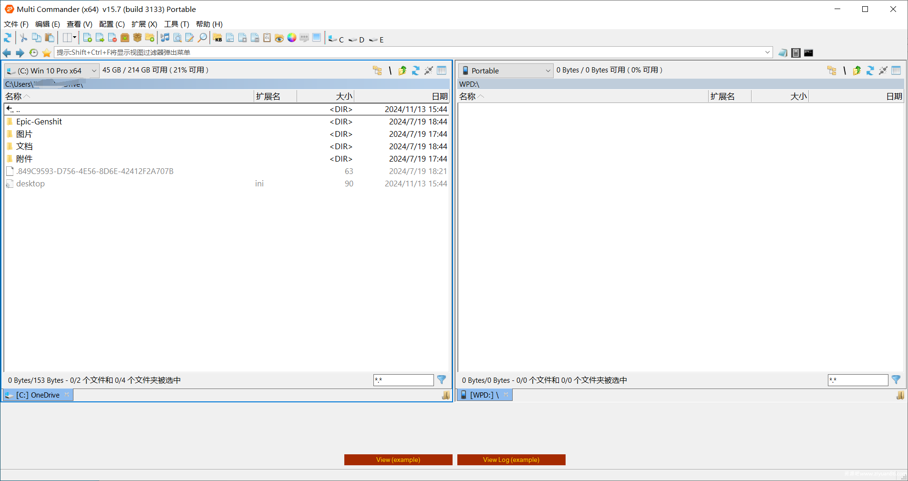
Task: Switch to the [C:] OneDrive tab
Action: [38, 395]
